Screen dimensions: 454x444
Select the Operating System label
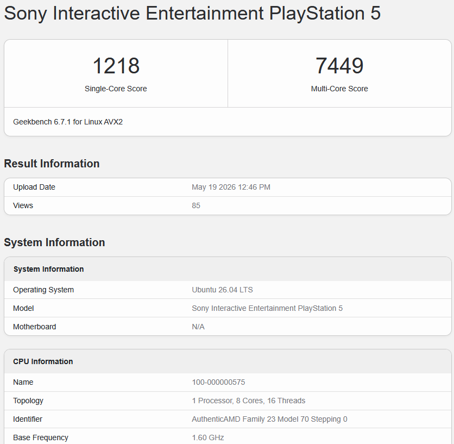[x=43, y=290]
